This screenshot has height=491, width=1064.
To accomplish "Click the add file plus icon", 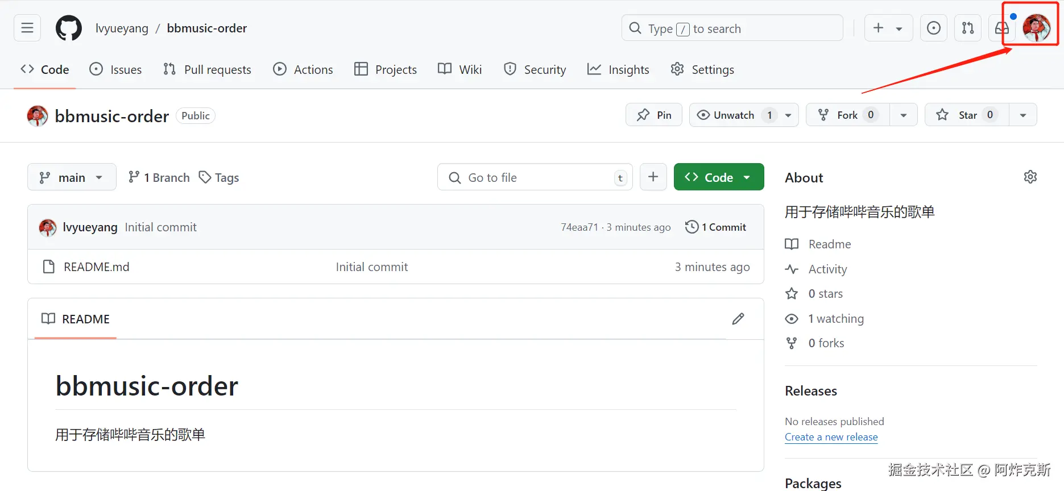I will pos(653,177).
